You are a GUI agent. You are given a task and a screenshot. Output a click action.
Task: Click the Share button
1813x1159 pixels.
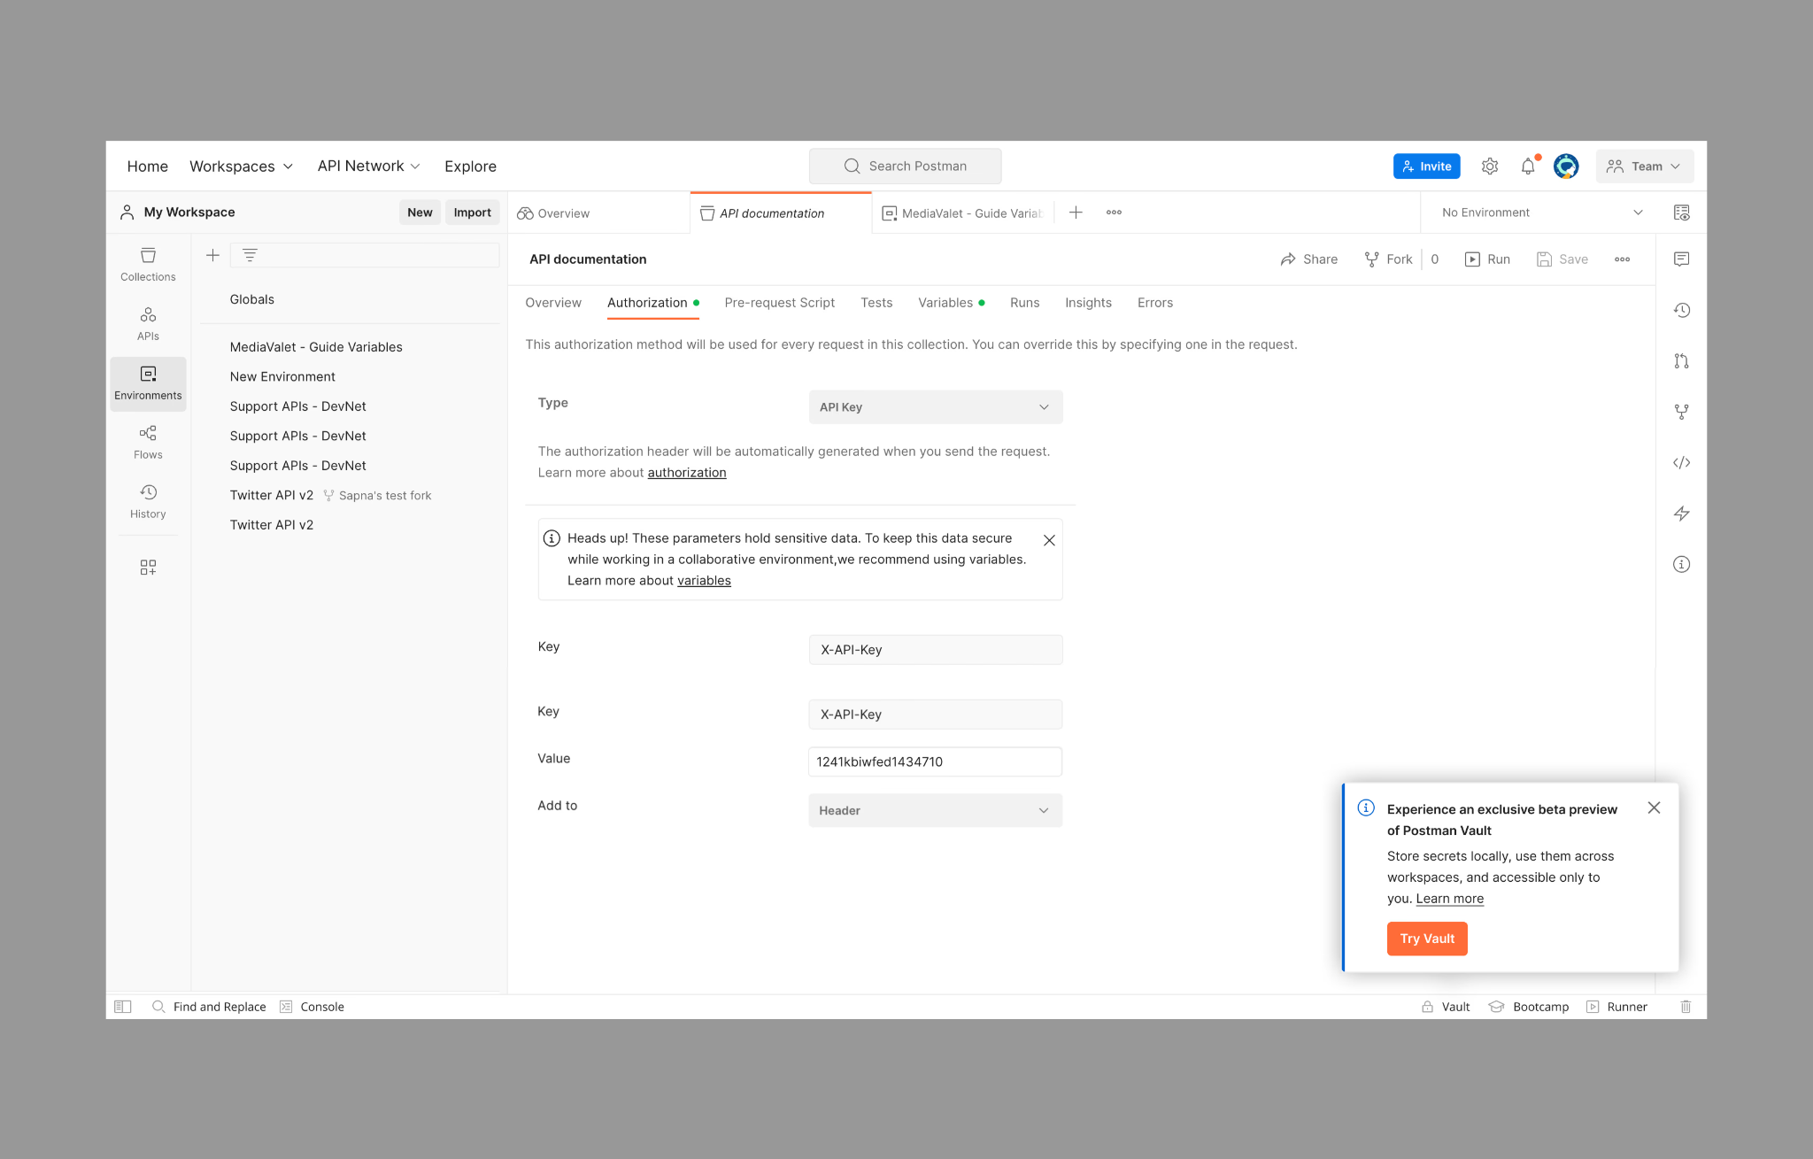[x=1308, y=259]
